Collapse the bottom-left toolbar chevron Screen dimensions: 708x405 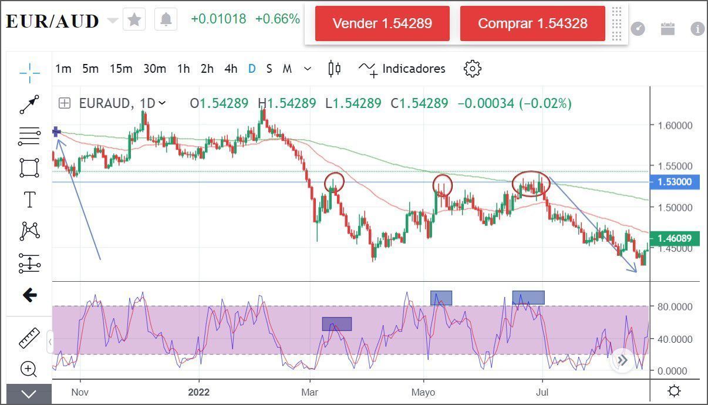pos(29,394)
